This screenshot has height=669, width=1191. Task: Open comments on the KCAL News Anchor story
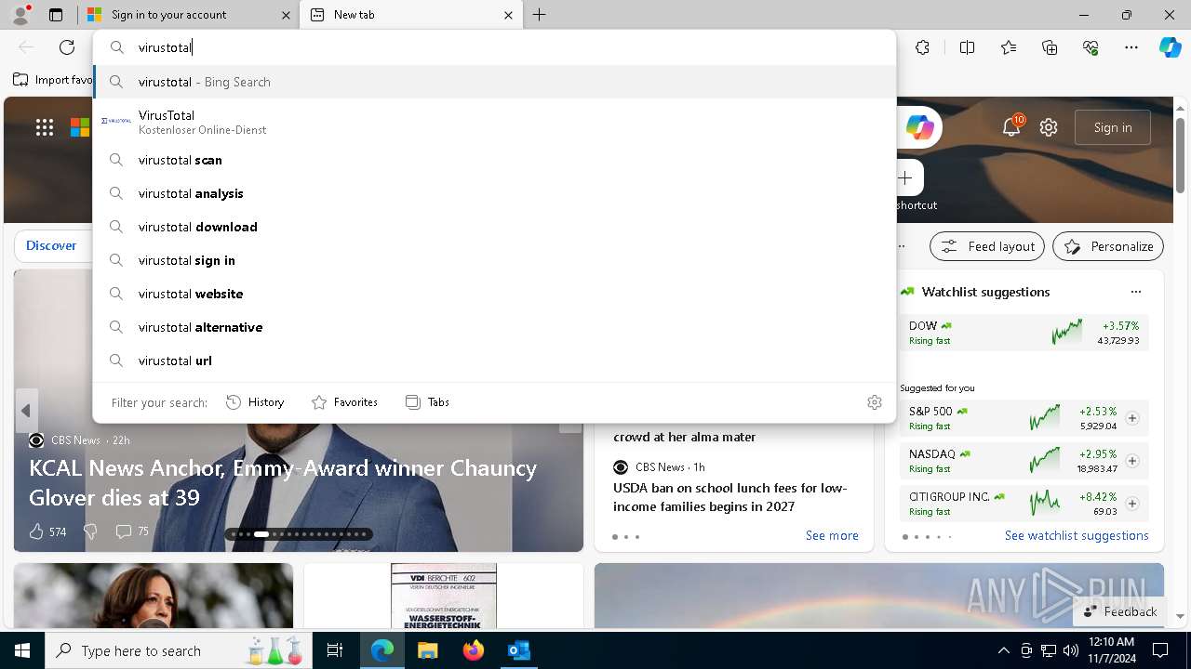[x=131, y=531]
